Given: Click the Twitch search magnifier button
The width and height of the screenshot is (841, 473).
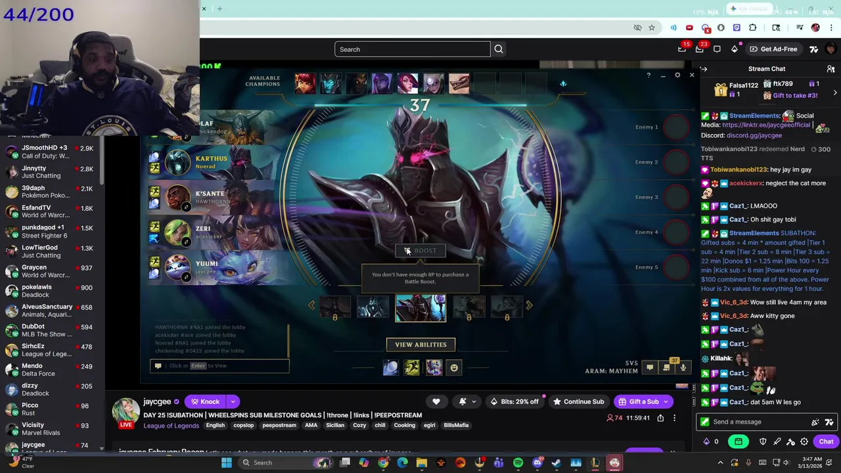Looking at the screenshot, I should pos(499,49).
